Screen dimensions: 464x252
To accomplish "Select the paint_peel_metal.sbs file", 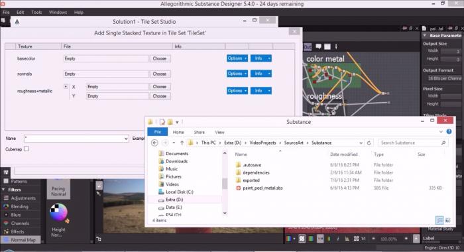I will (x=262, y=188).
